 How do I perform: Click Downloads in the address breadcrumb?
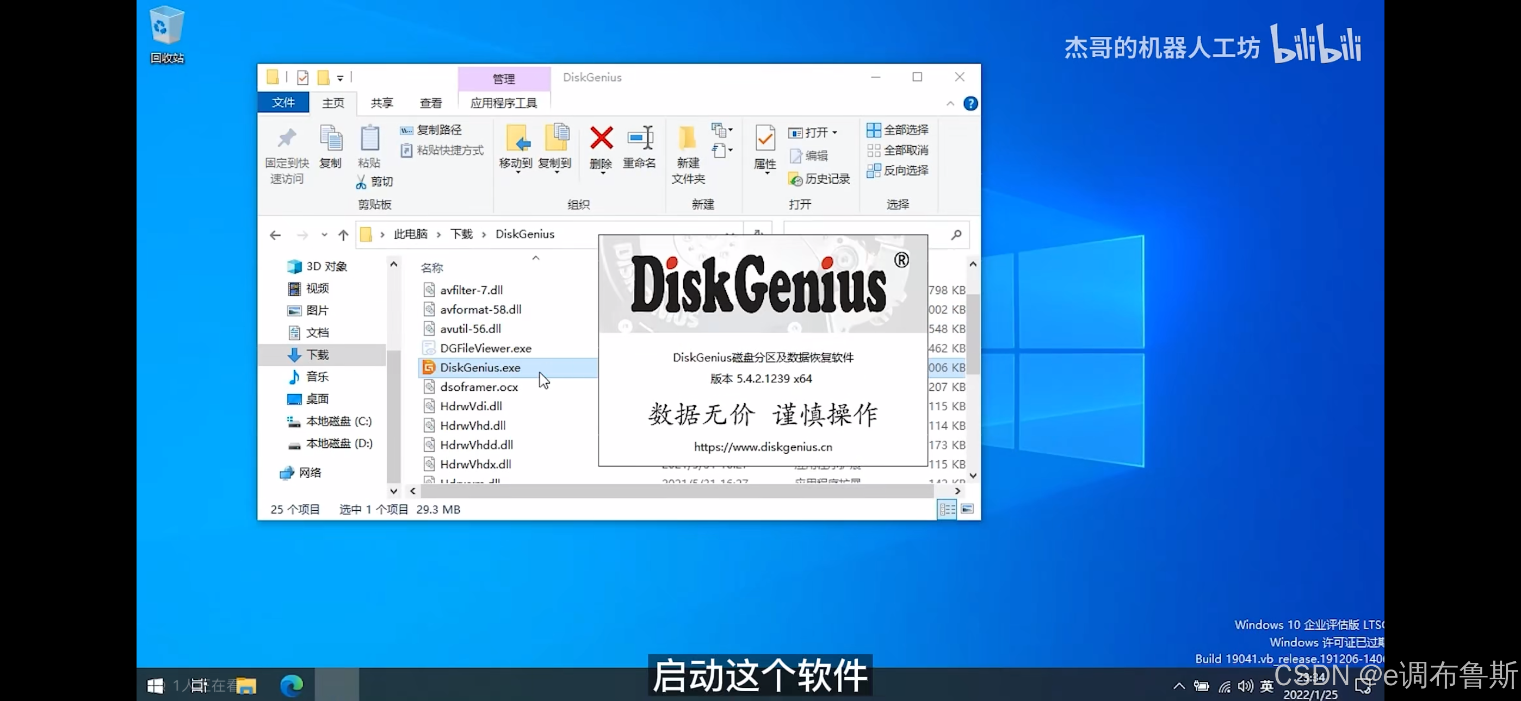461,234
